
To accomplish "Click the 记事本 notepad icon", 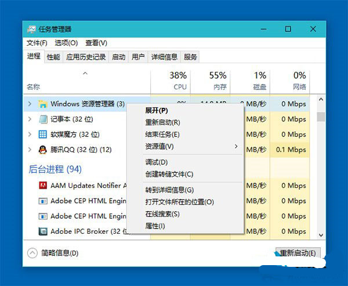I will [x=43, y=120].
